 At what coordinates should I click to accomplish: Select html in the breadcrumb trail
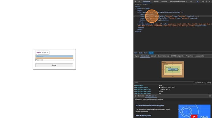tap(136, 53)
